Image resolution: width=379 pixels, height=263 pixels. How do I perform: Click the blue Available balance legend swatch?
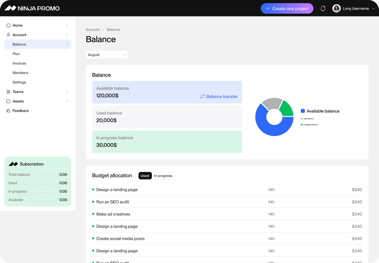pyautogui.click(x=303, y=111)
